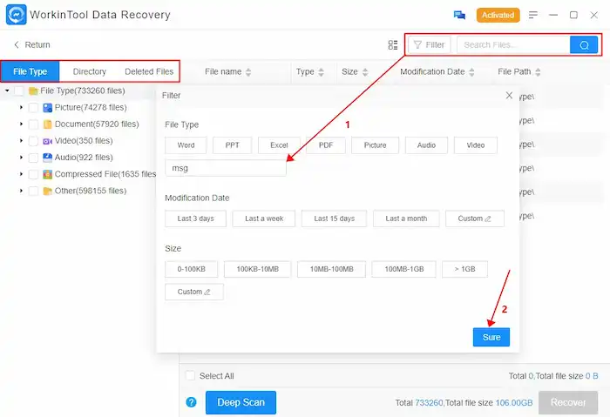Viewport: 610px width, 417px height.
Task: Click the Document category icon in the tree
Action: click(x=47, y=124)
